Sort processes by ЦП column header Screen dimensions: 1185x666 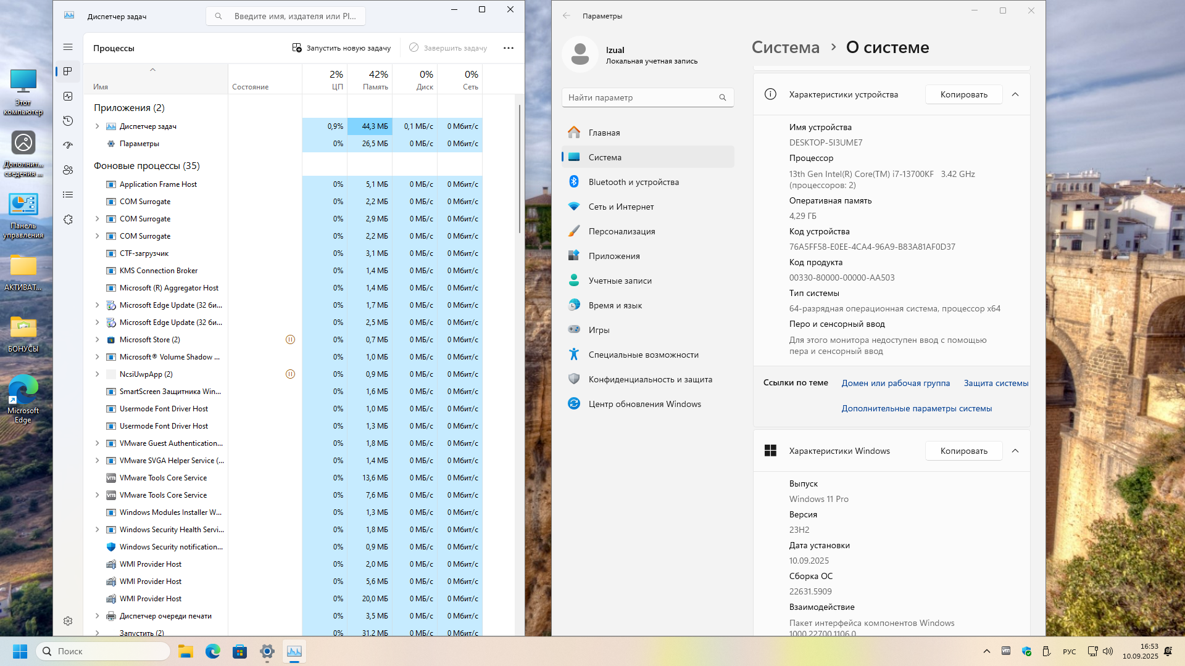pyautogui.click(x=325, y=80)
